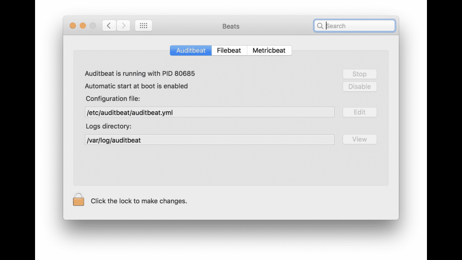462x260 pixels.
Task: Switch to the Auditbeat tab
Action: click(x=191, y=50)
